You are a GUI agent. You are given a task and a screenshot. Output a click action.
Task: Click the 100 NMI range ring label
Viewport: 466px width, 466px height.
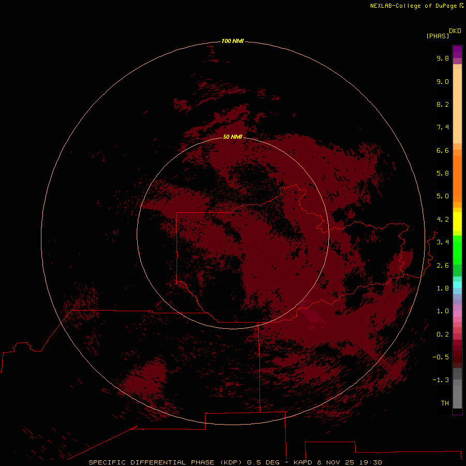coord(232,41)
